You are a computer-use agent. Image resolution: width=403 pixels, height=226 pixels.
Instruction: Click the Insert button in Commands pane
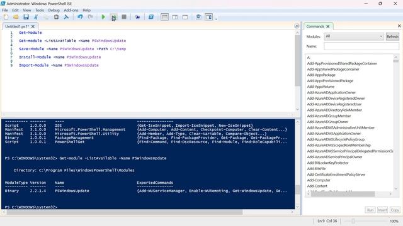[x=382, y=210]
